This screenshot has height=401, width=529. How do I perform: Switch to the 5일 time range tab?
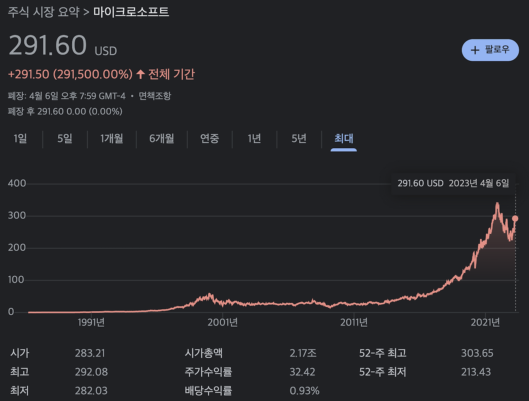click(x=64, y=139)
